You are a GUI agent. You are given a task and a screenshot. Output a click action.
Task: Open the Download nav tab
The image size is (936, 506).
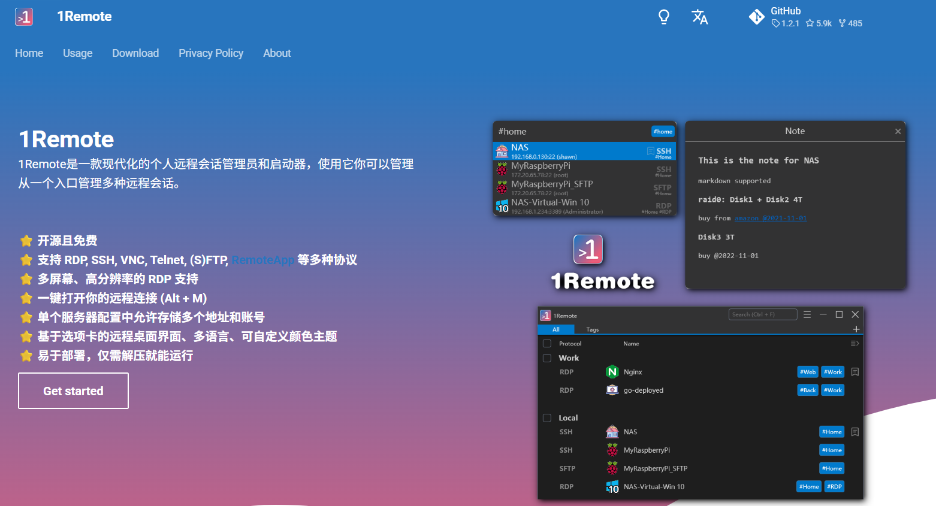click(x=135, y=53)
